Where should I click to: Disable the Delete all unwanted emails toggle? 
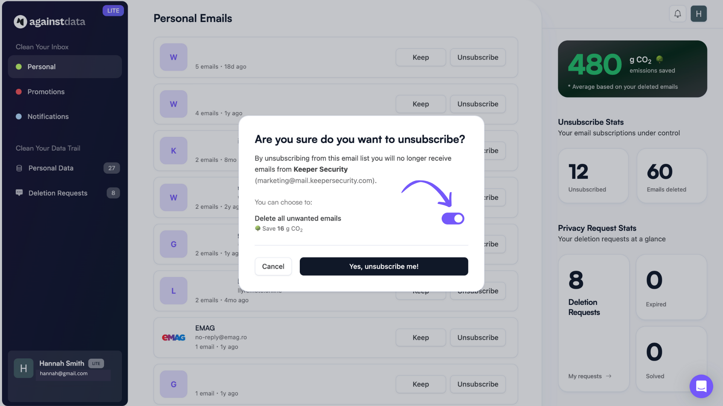point(453,218)
